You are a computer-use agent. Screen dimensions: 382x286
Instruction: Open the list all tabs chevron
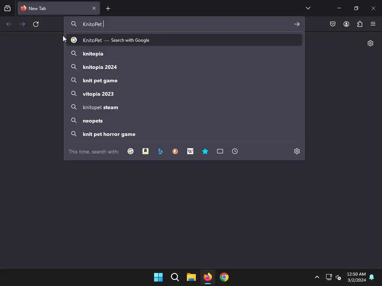click(308, 8)
